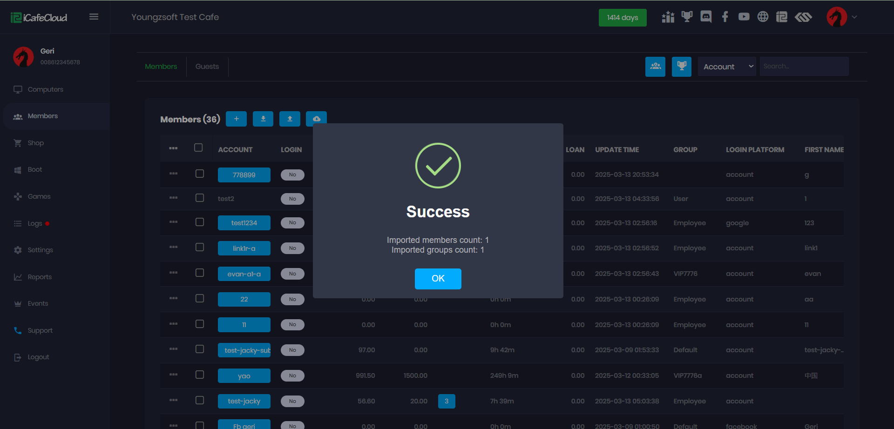Viewport: 894px width, 429px height.
Task: Click the add member plus button
Action: click(x=236, y=119)
